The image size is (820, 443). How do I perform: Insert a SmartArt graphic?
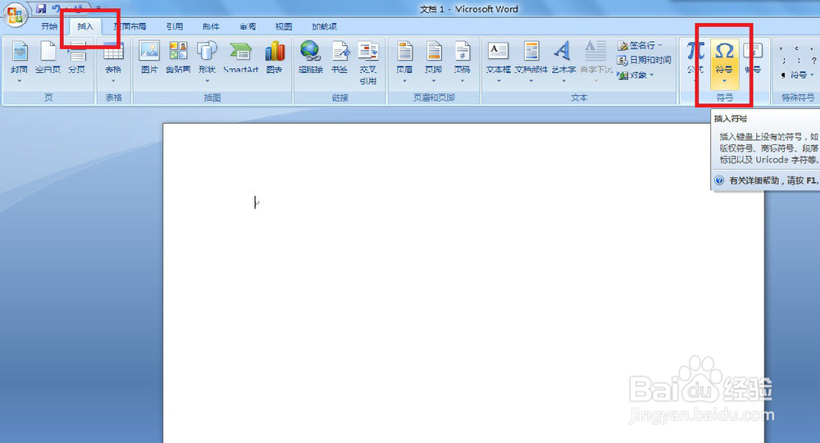point(240,57)
